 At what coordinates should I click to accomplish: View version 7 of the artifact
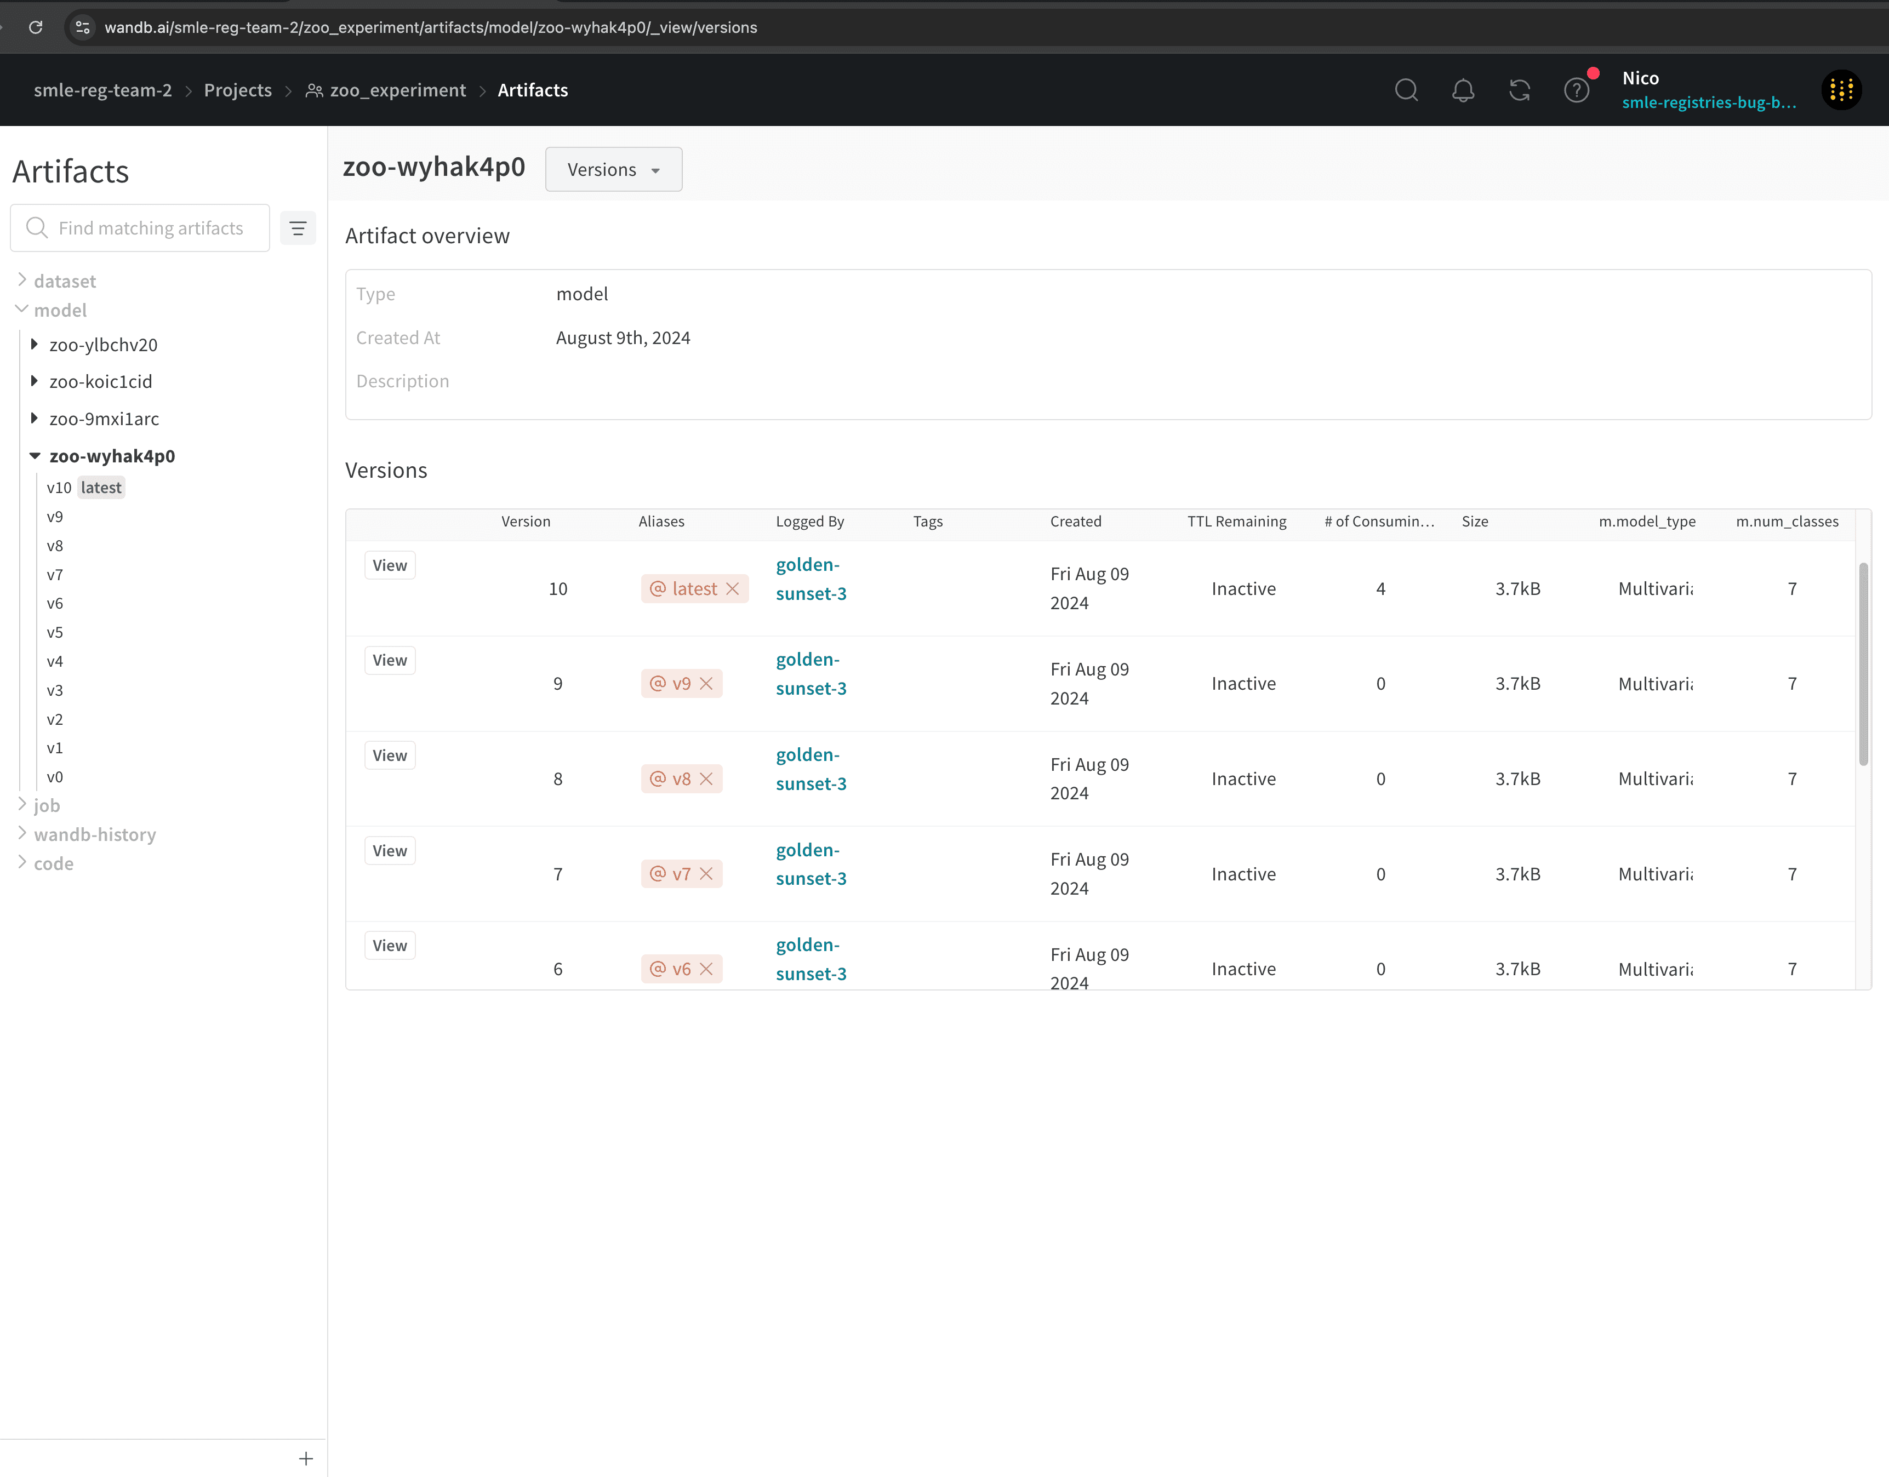[390, 851]
